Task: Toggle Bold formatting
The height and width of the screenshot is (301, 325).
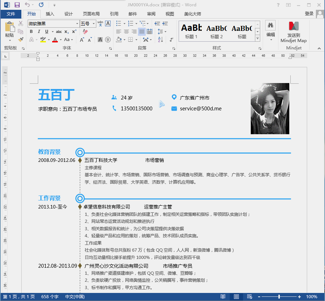Action: [x=31, y=32]
